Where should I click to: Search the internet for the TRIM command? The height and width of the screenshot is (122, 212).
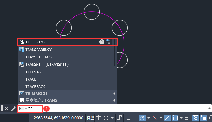[108, 42]
